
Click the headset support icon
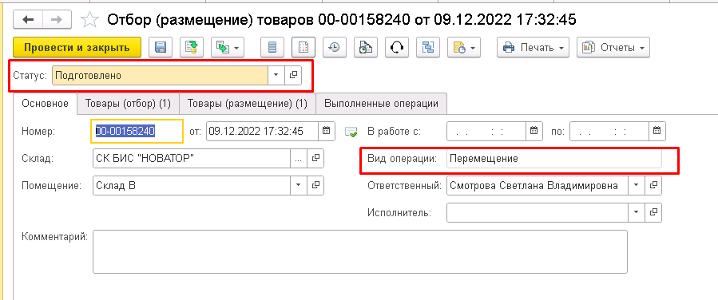(397, 48)
